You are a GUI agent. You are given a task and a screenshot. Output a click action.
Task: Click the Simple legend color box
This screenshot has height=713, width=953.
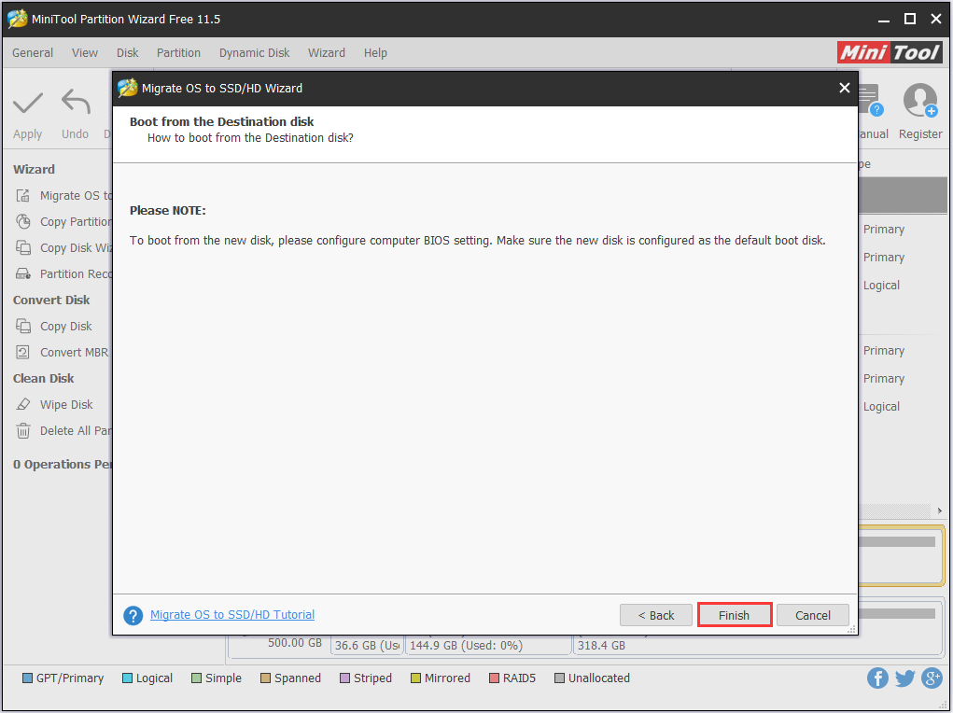(196, 678)
